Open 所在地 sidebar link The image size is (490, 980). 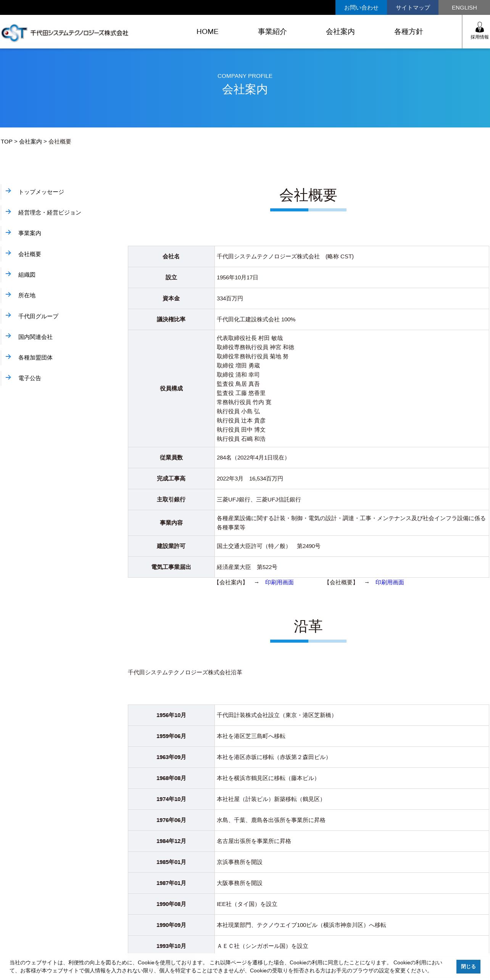click(27, 295)
